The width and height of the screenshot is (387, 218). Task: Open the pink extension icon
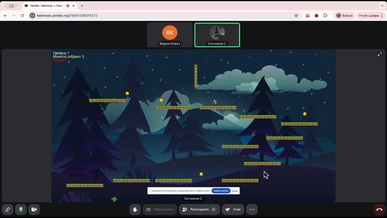(308, 16)
